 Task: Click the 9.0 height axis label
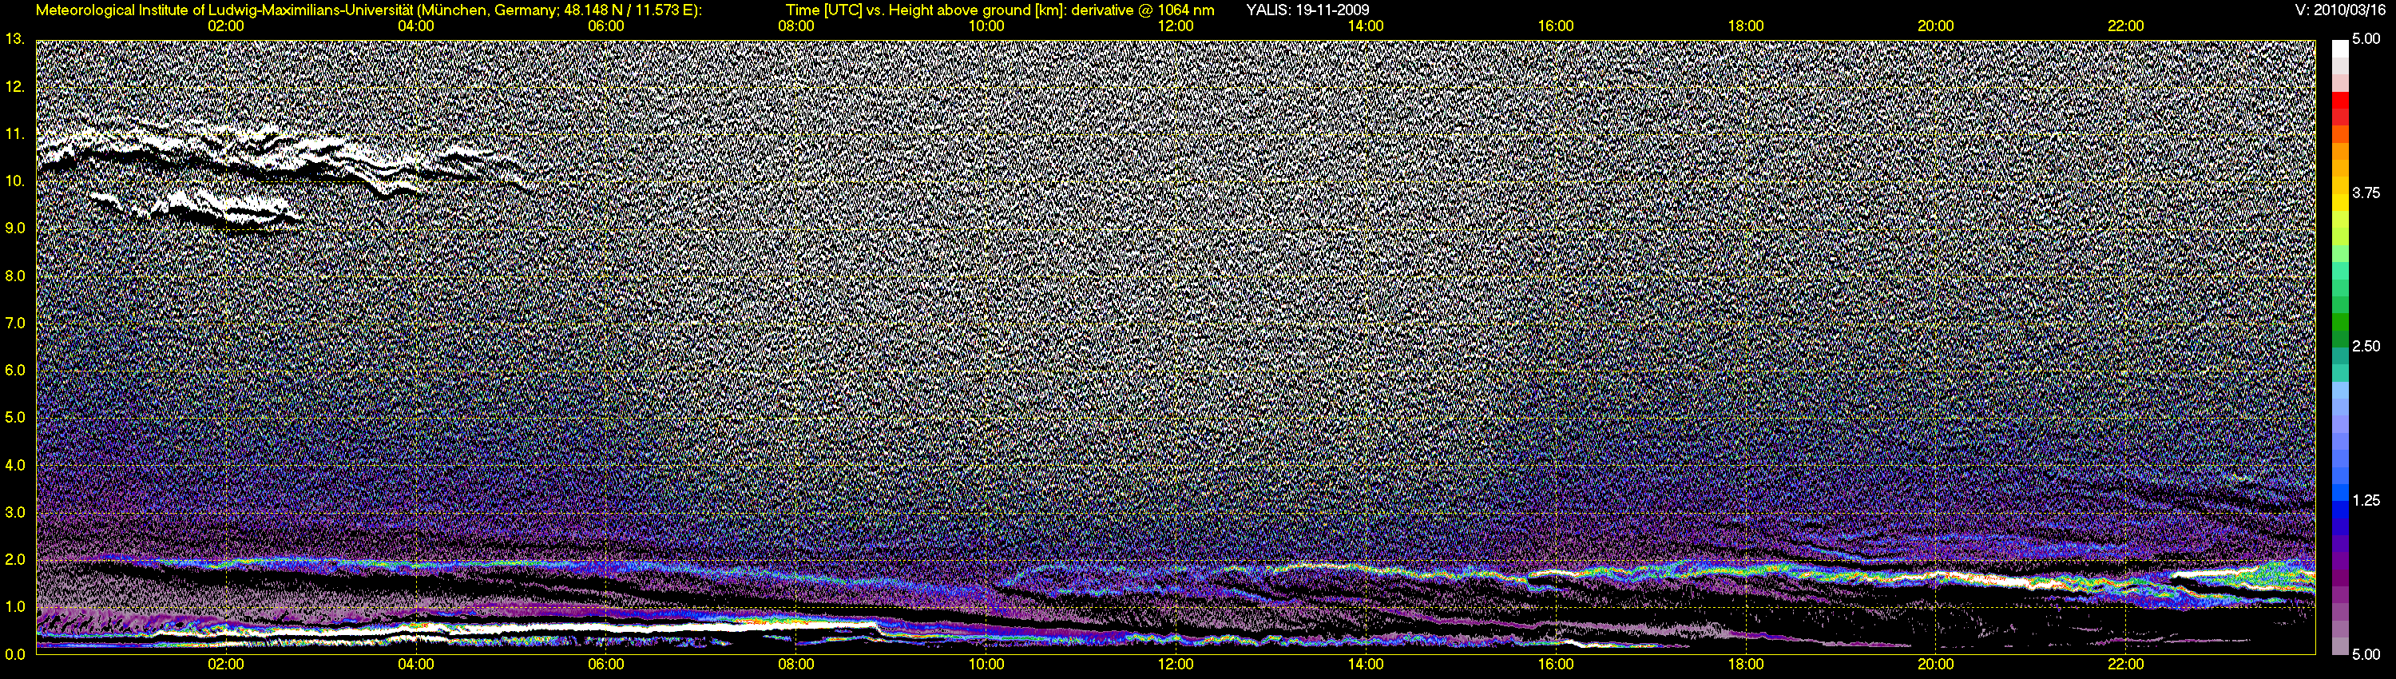click(15, 228)
